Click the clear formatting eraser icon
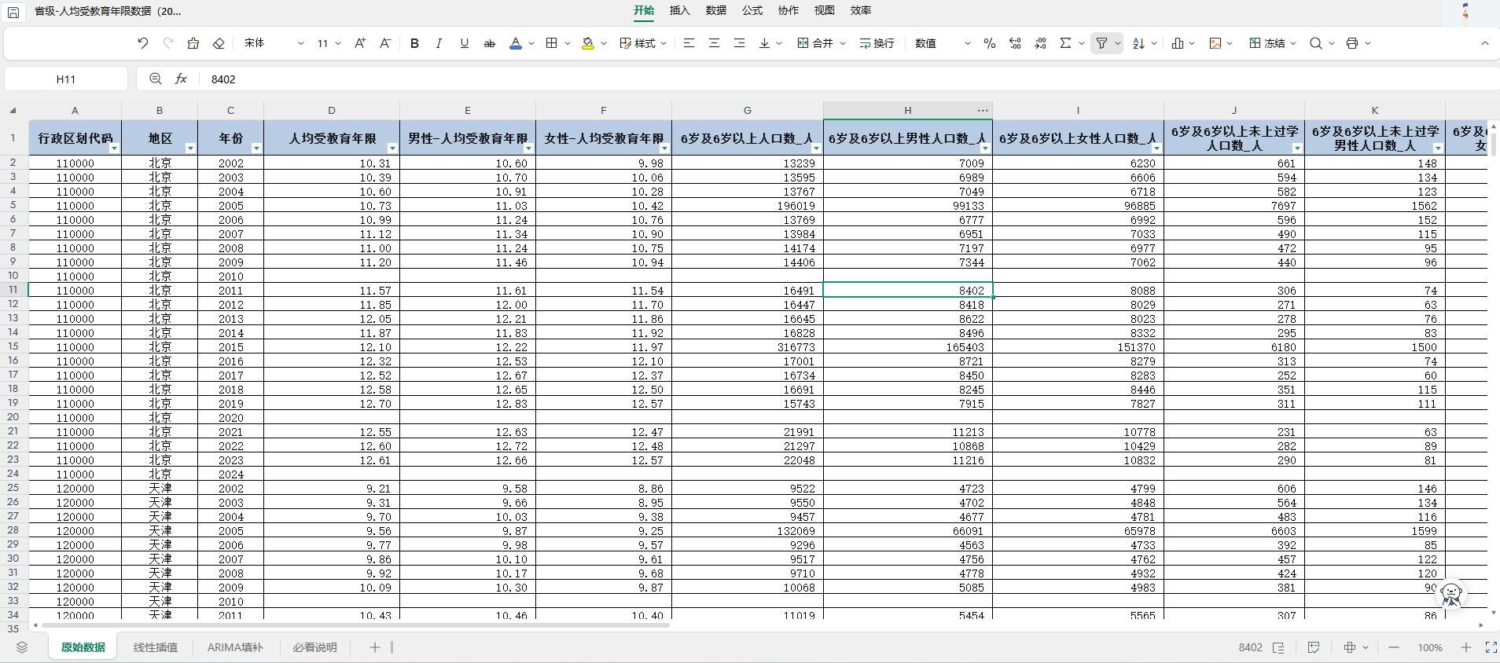Viewport: 1500px width, 663px height. (x=219, y=43)
